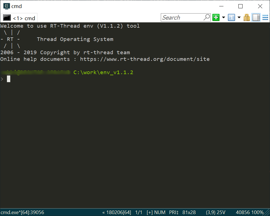The height and width of the screenshot is (216, 270).
Task: Grab the resize grip in status bar corner
Action: 267,213
